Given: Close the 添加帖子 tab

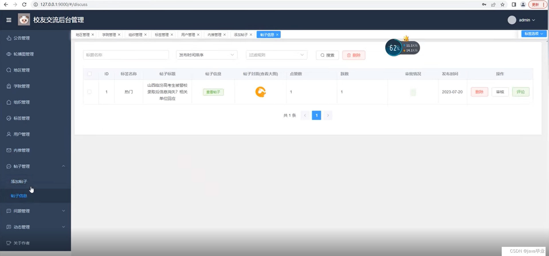Looking at the screenshot, I should pos(251,35).
